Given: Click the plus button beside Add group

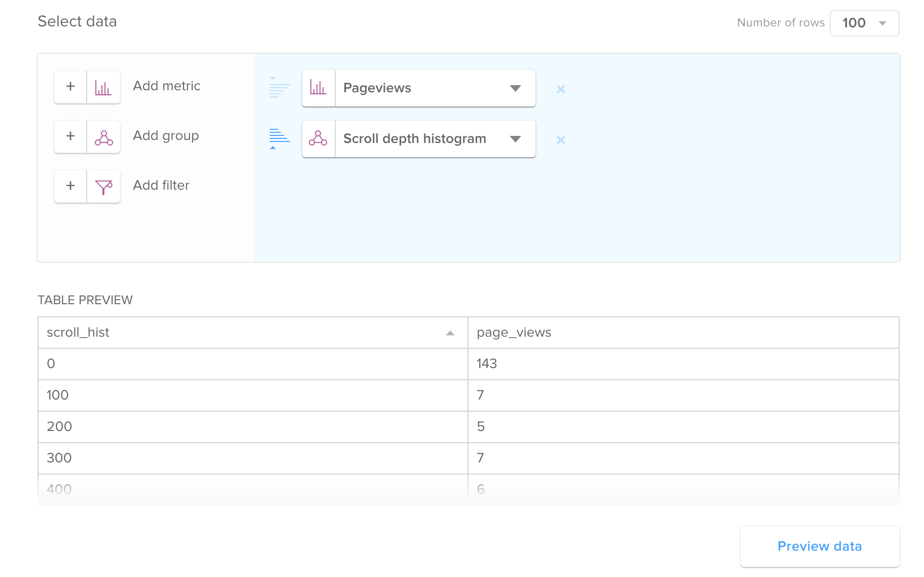Looking at the screenshot, I should click(70, 136).
